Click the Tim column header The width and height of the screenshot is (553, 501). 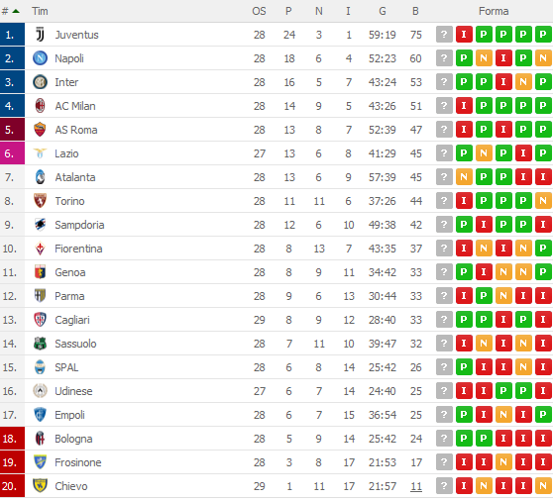(x=40, y=11)
